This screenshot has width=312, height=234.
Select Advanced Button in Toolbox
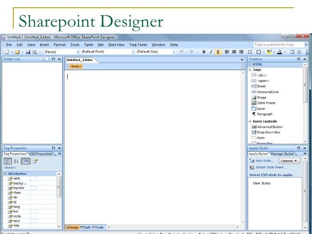click(267, 127)
